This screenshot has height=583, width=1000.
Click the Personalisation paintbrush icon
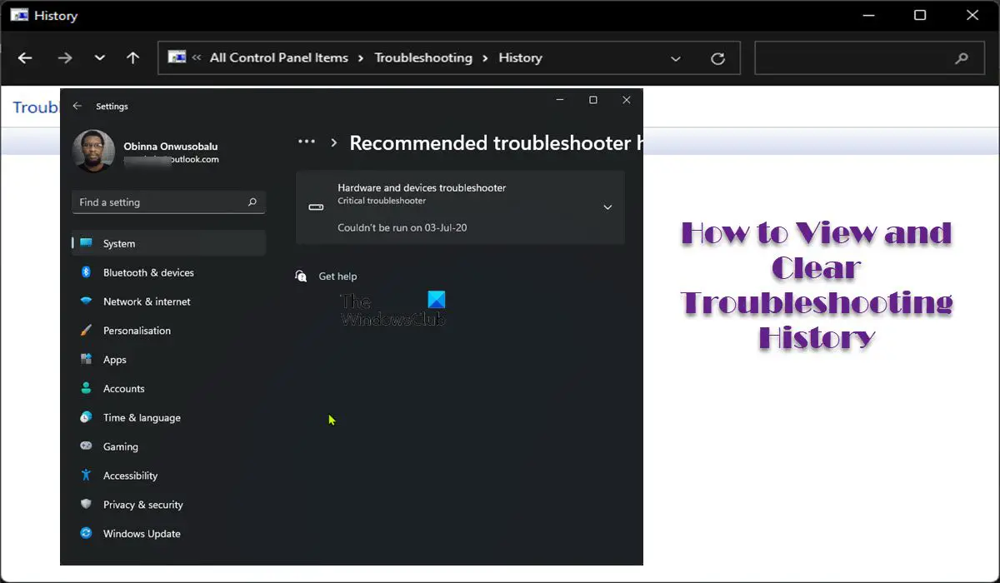(x=86, y=331)
